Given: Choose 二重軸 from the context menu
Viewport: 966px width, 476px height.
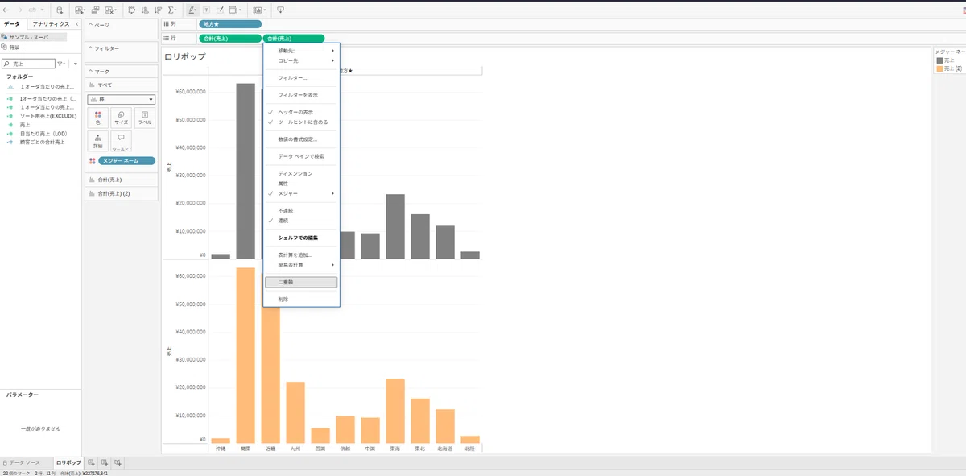Looking at the screenshot, I should pyautogui.click(x=301, y=282).
